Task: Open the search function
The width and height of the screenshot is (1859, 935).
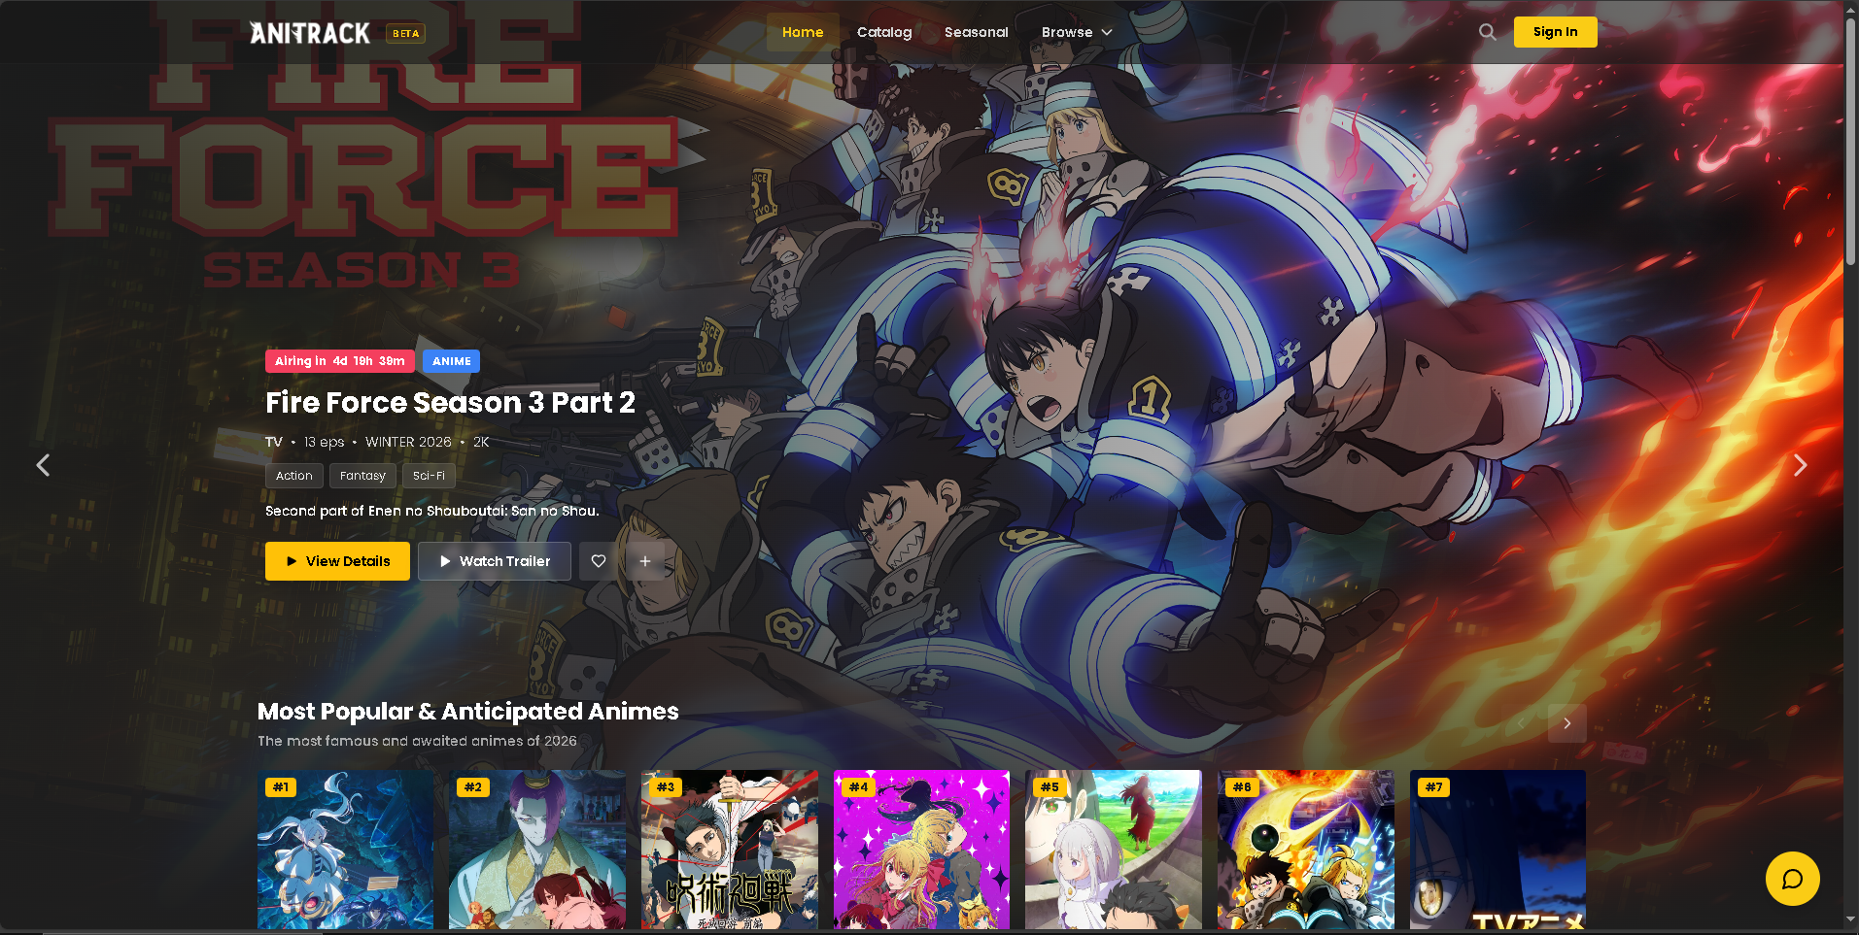Action: pyautogui.click(x=1486, y=31)
